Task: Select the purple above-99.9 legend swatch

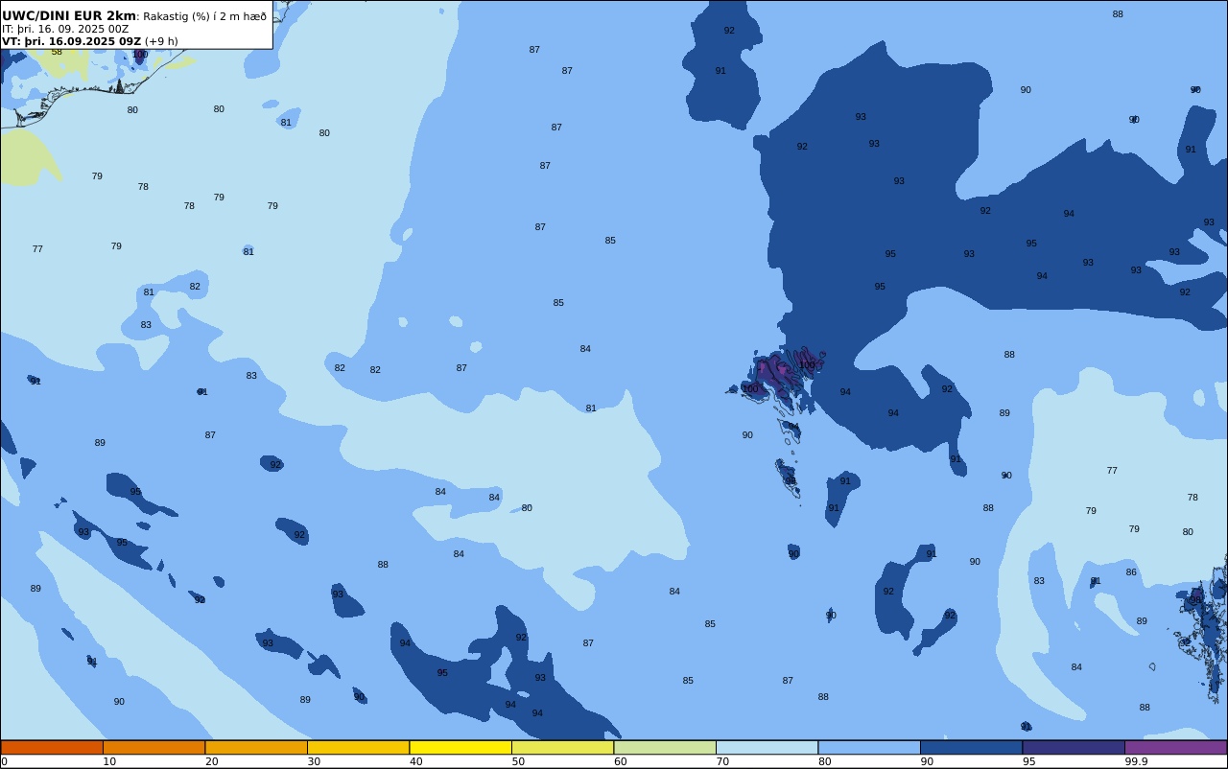Action: [1175, 747]
